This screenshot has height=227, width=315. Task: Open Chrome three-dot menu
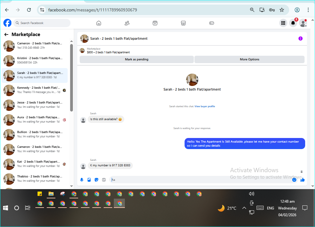point(308,10)
